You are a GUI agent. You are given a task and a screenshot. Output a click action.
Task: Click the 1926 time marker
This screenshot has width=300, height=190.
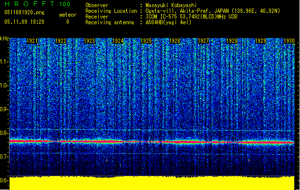(175, 41)
